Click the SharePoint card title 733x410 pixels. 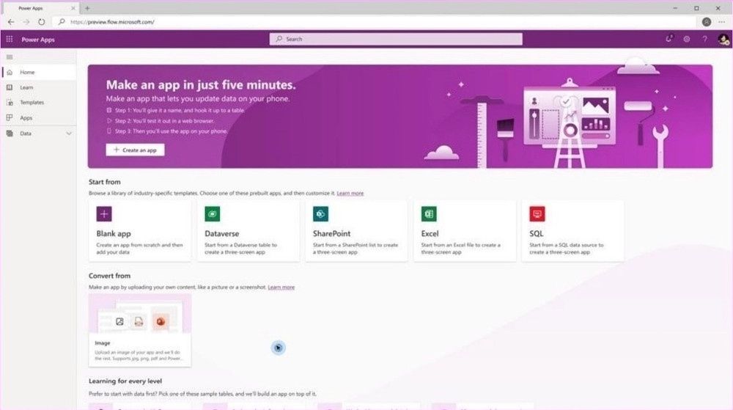331,234
